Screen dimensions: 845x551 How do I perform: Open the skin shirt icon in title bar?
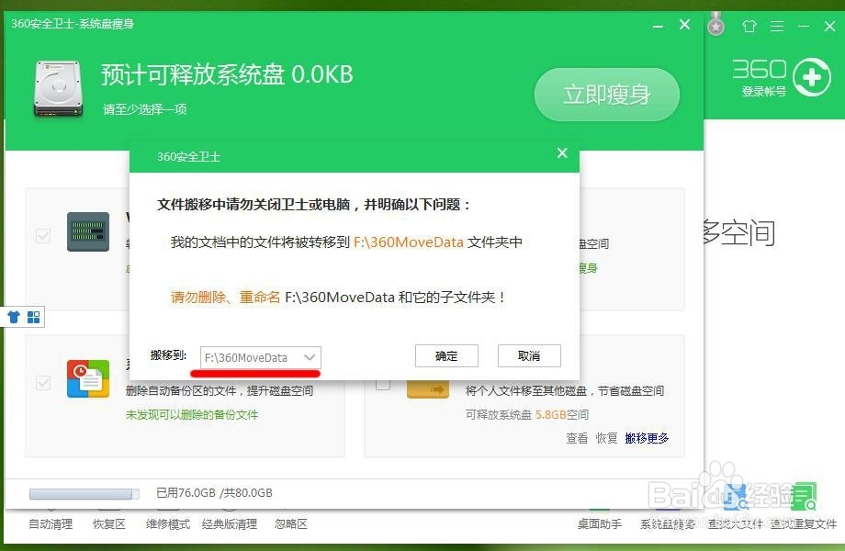[749, 26]
